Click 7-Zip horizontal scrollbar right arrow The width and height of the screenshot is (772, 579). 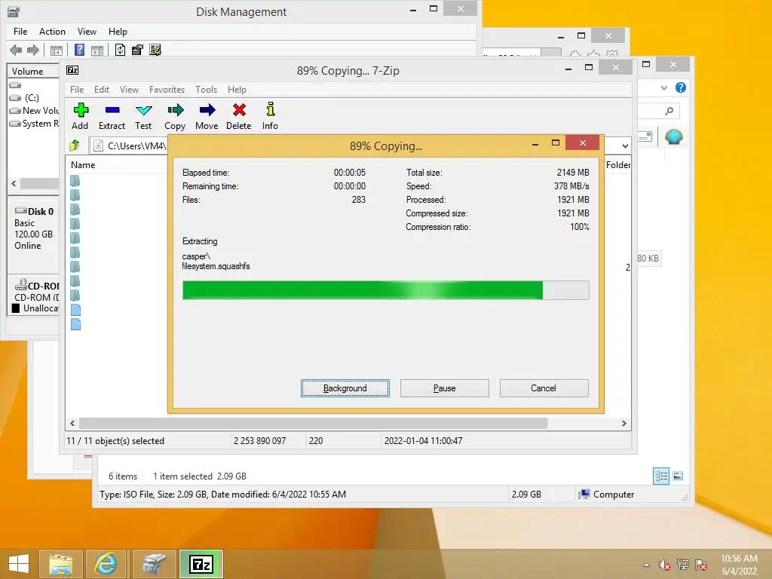coord(623,424)
